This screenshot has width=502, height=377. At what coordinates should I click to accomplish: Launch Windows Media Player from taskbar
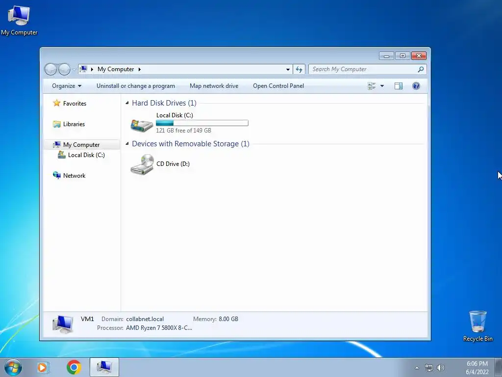(43, 367)
